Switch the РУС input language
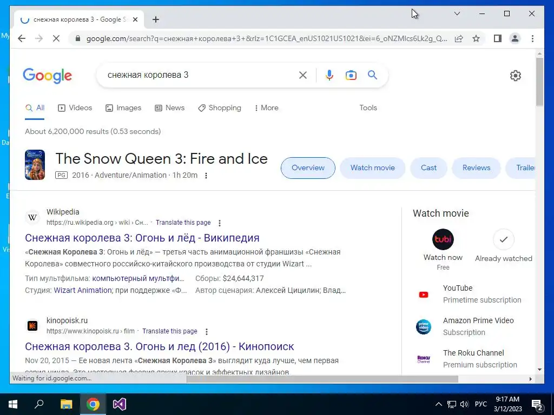 (x=480, y=404)
